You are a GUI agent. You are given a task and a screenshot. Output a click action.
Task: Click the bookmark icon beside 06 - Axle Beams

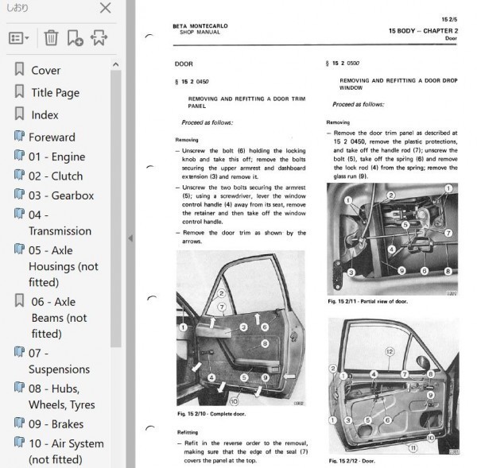[x=19, y=300]
